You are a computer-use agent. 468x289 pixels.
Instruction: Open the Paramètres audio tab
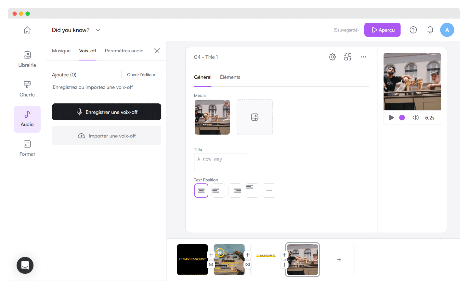124,51
